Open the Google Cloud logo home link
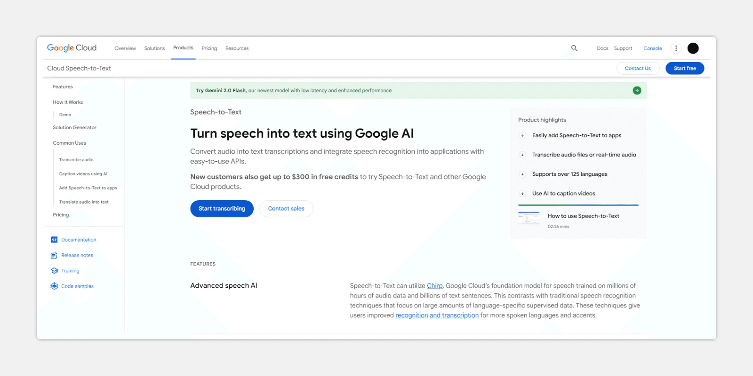This screenshot has height=376, width=753. (x=72, y=48)
